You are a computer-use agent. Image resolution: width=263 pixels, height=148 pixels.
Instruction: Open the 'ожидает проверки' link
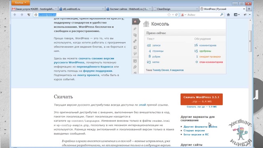pos(210,57)
